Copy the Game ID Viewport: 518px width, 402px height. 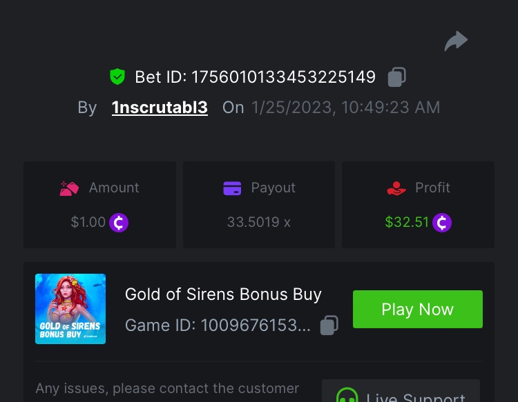[x=329, y=325]
